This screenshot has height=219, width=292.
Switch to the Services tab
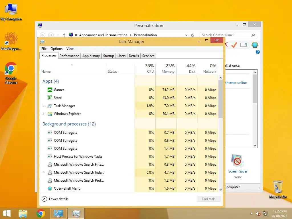click(148, 56)
